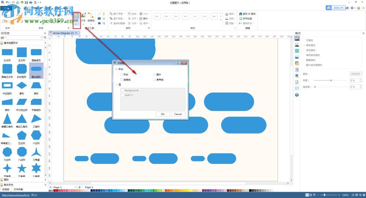This screenshot has width=366, height=198.
Task: Close the 填充 fill panel
Action: point(363,33)
